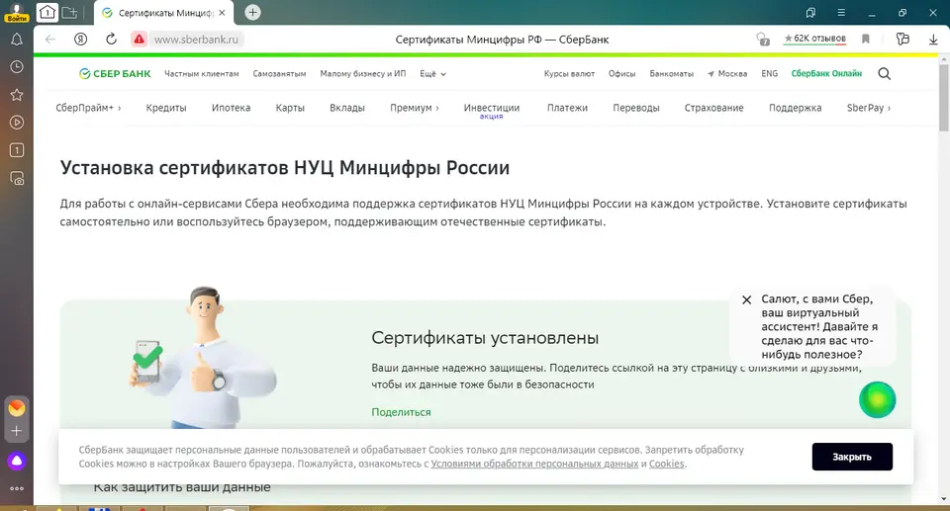The width and height of the screenshot is (950, 511).
Task: Open the orange sidebar app icon
Action: [17, 408]
